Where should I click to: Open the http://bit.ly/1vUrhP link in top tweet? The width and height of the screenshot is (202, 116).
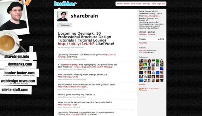point(76,44)
